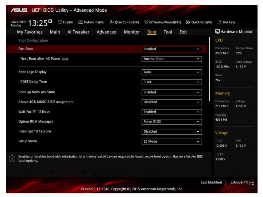
Task: Expand Option ROM Messages dropdown
Action: (171, 122)
